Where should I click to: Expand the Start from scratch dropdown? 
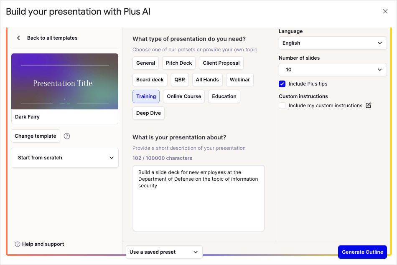(x=65, y=158)
